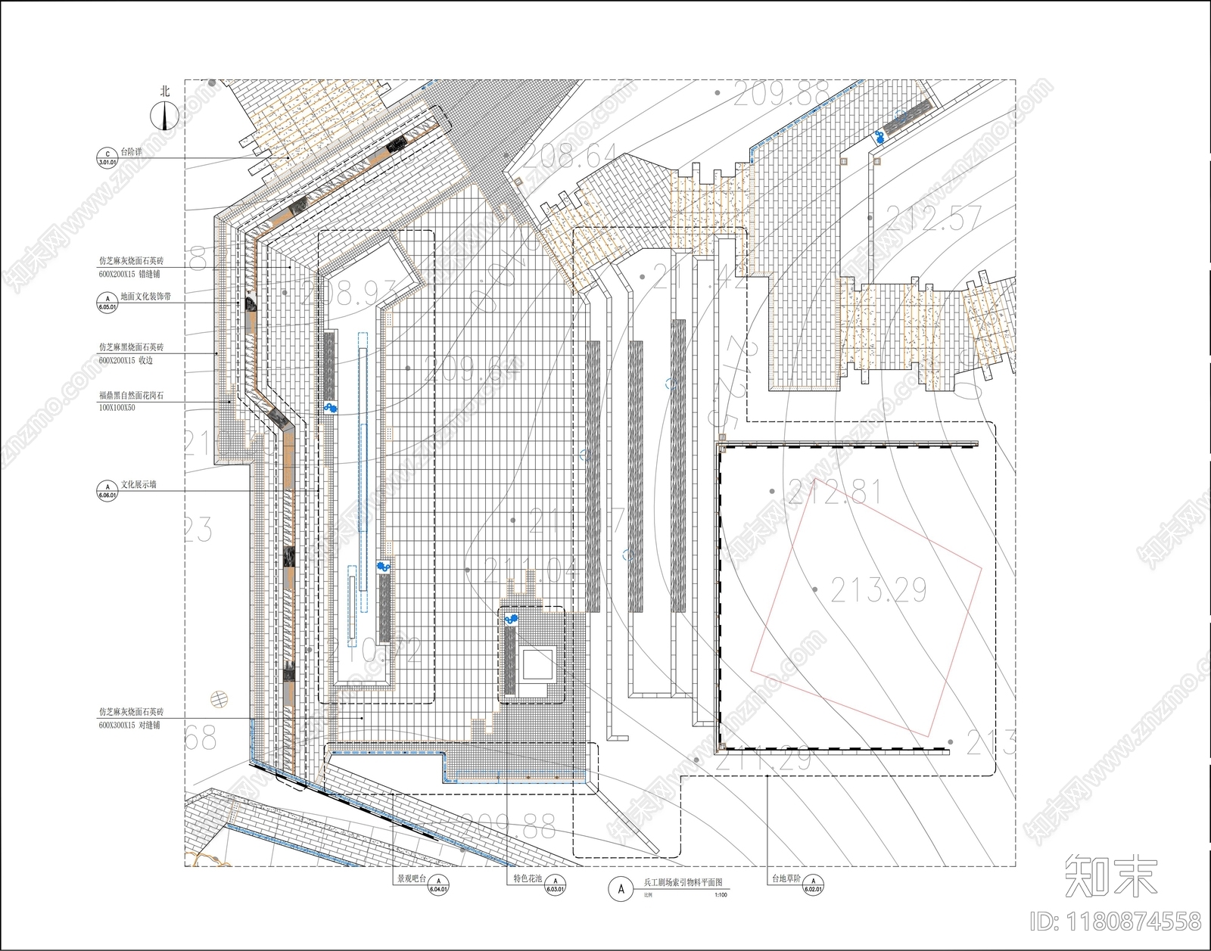
Task: Click the A 6.03.01 detail reference bubble
Action: [x=556, y=885]
